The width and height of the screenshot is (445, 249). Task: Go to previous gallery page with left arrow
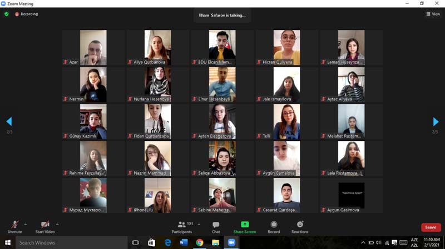9,121
